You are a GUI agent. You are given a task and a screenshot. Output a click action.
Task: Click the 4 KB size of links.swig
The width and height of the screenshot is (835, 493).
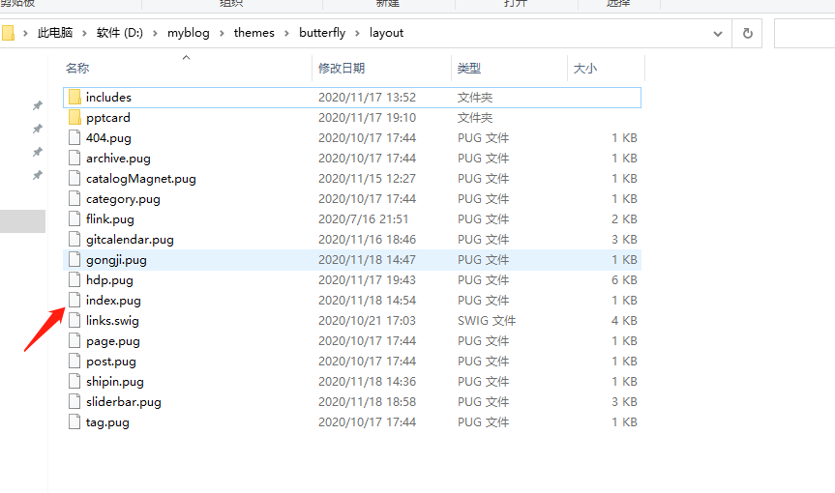click(x=624, y=321)
